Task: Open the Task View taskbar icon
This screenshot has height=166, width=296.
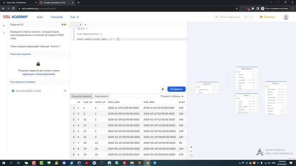Action: coord(18,163)
